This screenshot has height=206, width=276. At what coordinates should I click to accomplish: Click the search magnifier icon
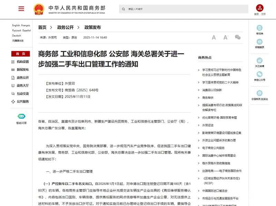pyautogui.click(x=124, y=9)
